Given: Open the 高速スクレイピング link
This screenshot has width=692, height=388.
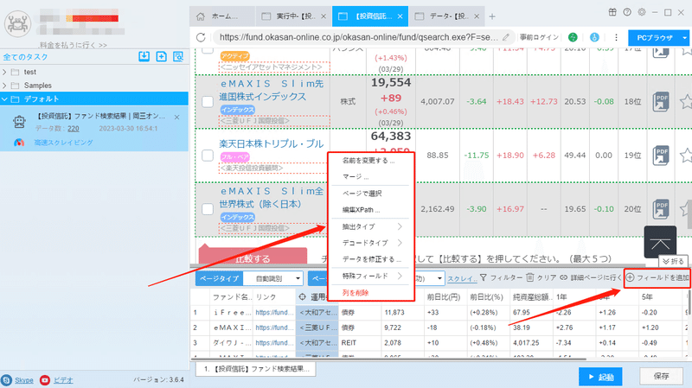Looking at the screenshot, I should pyautogui.click(x=63, y=143).
